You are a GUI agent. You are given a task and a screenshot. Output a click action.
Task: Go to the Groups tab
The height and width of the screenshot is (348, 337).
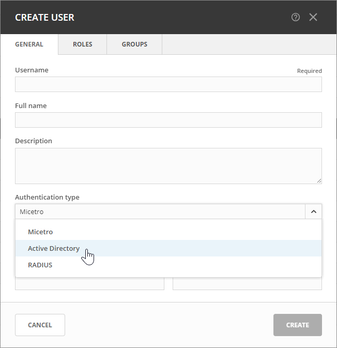click(x=134, y=44)
